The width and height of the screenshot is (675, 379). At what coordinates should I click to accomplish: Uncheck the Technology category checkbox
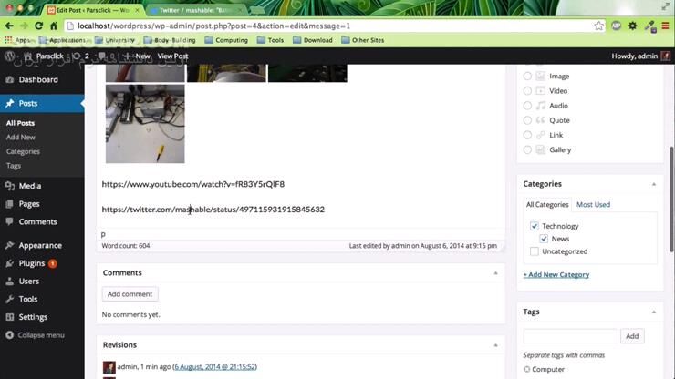pyautogui.click(x=535, y=226)
